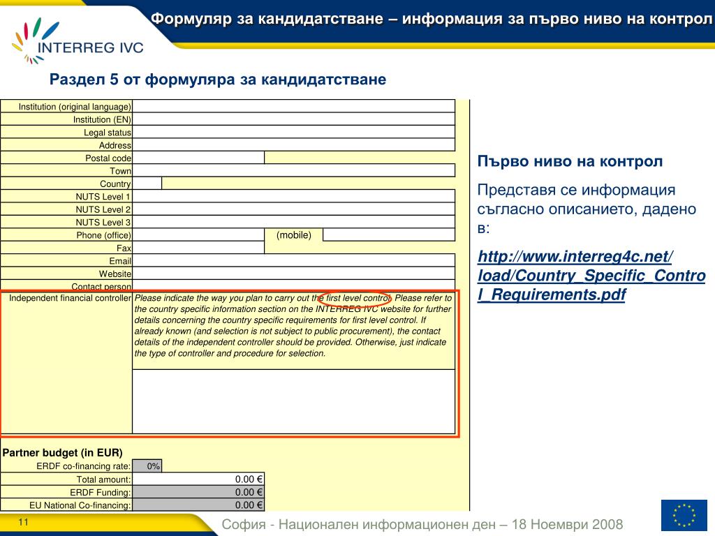The width and height of the screenshot is (715, 536).
Task: Click the Postal code input field
Action: click(198, 158)
